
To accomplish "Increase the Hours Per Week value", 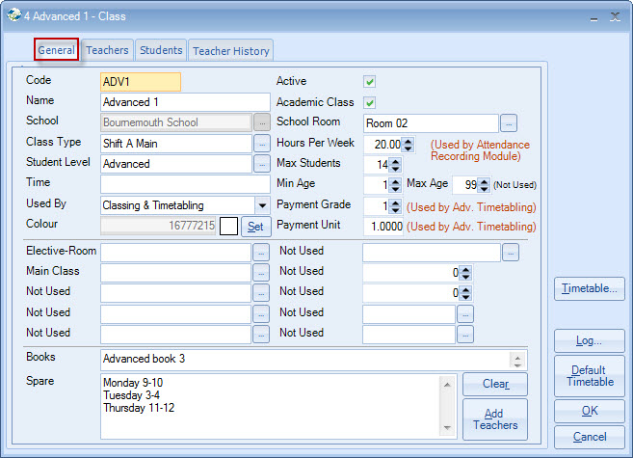I will click(x=409, y=140).
